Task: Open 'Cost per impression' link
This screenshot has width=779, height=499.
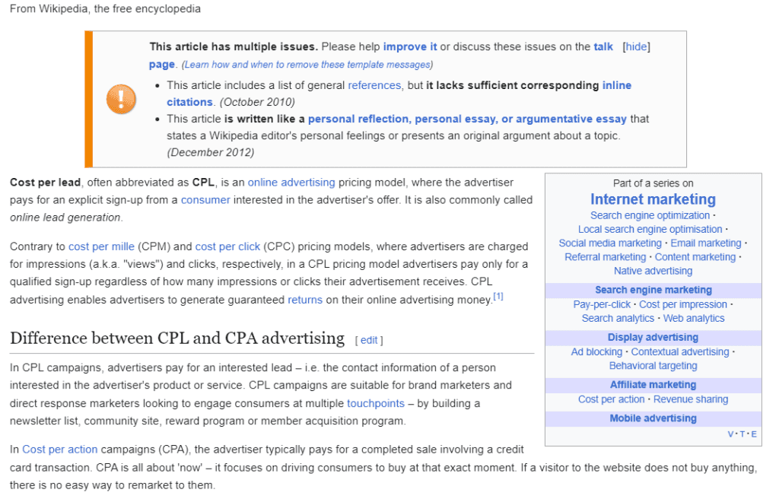Action: [682, 304]
